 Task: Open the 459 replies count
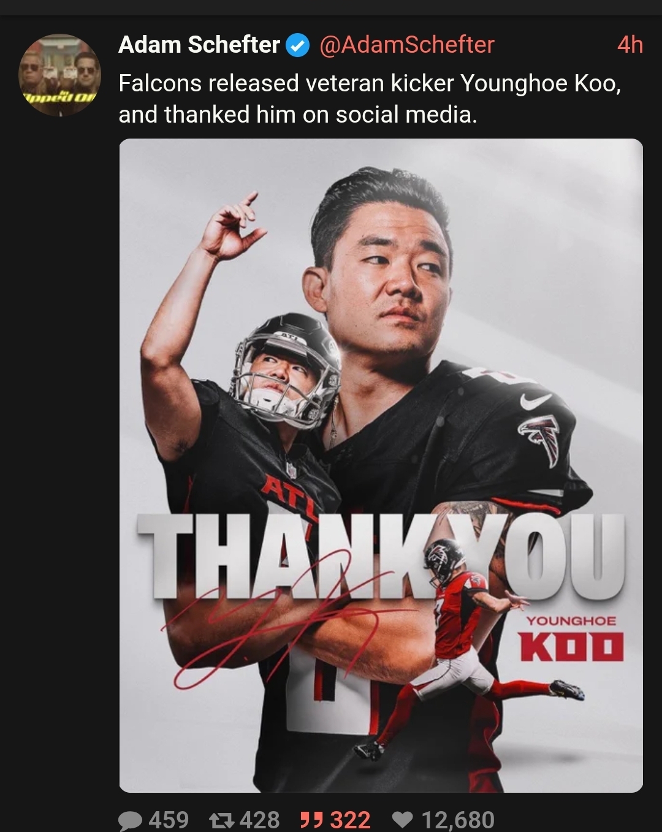click(x=169, y=820)
